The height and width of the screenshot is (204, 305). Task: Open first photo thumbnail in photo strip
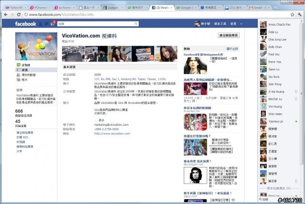[73, 54]
